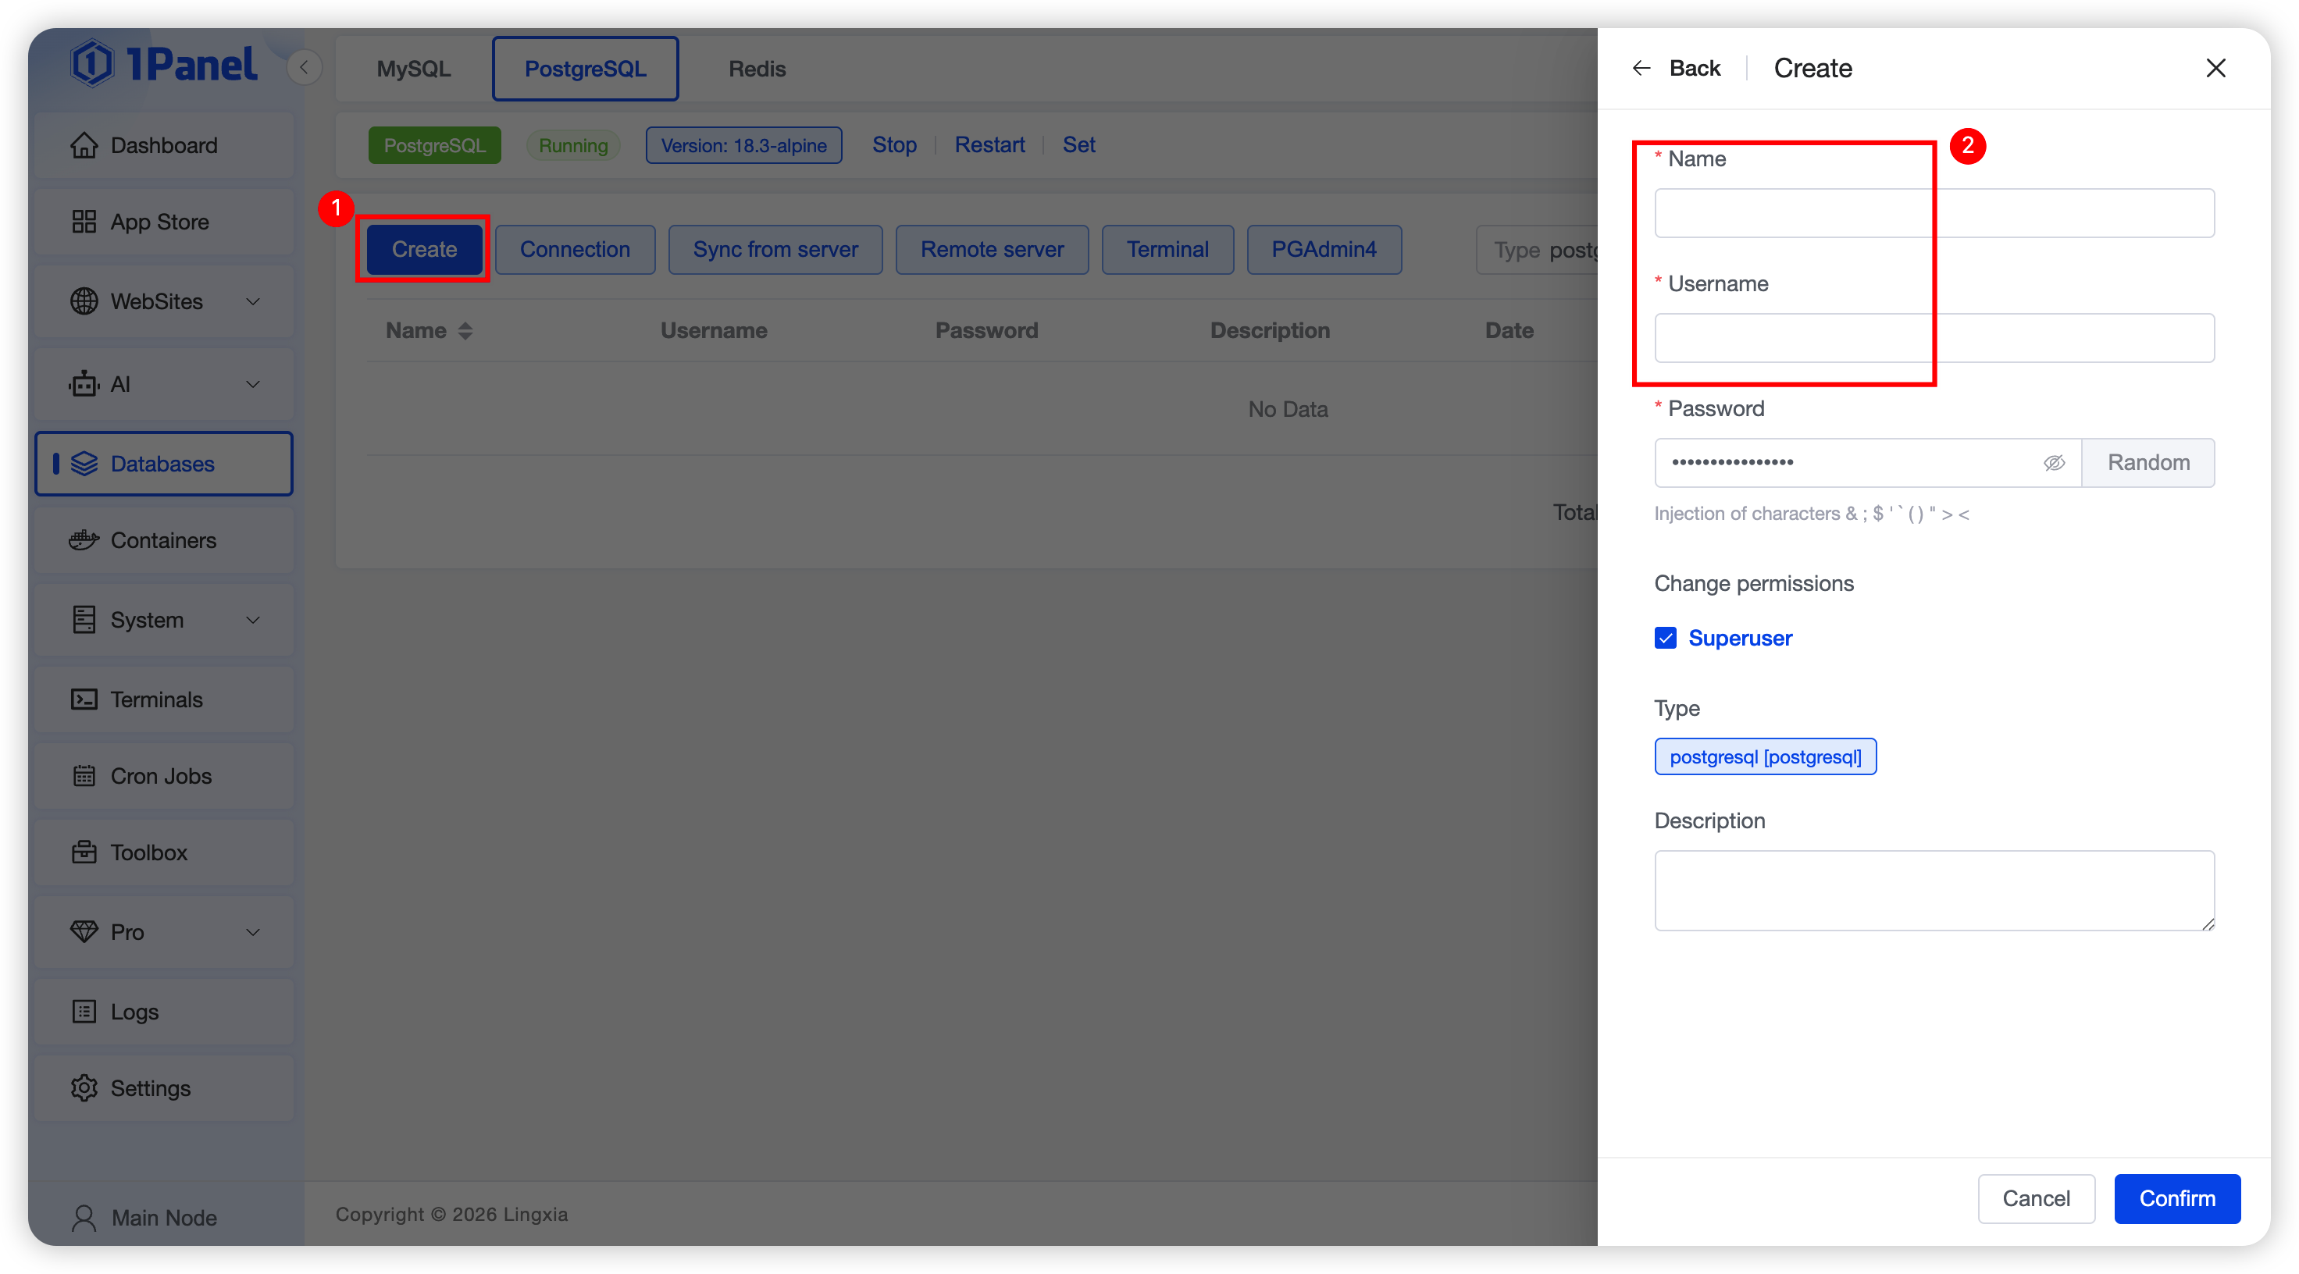
Task: Uncheck the Superuser checkbox
Action: tap(1666, 638)
